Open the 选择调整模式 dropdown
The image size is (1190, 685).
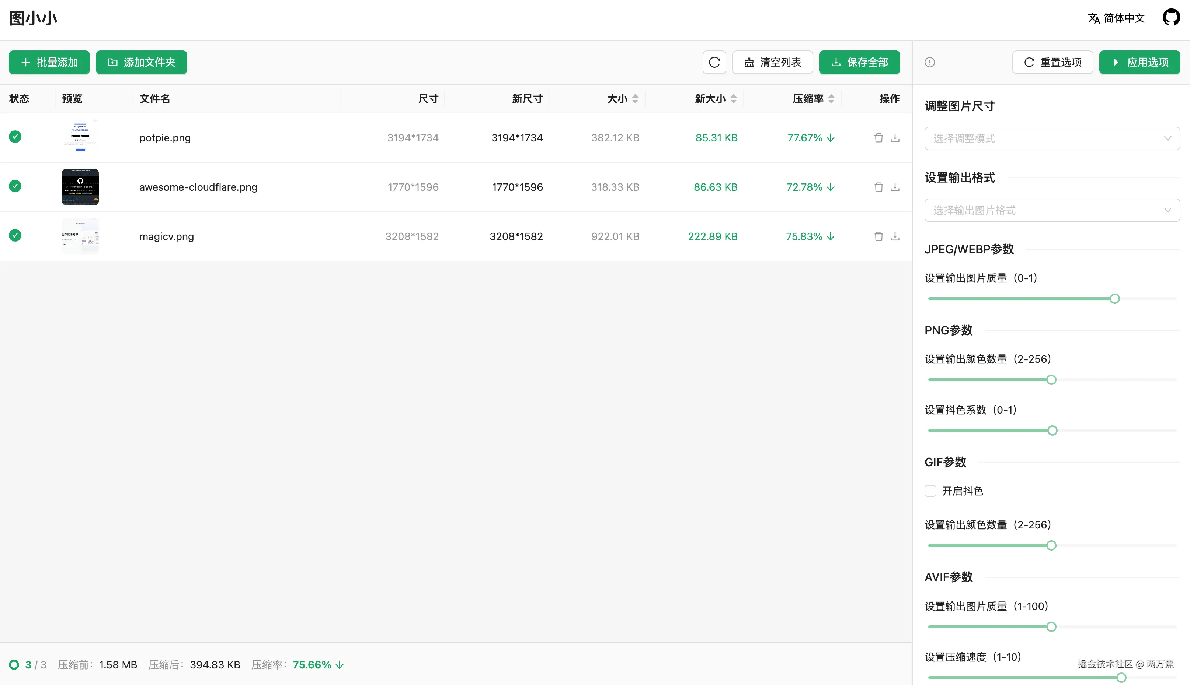[1052, 138]
